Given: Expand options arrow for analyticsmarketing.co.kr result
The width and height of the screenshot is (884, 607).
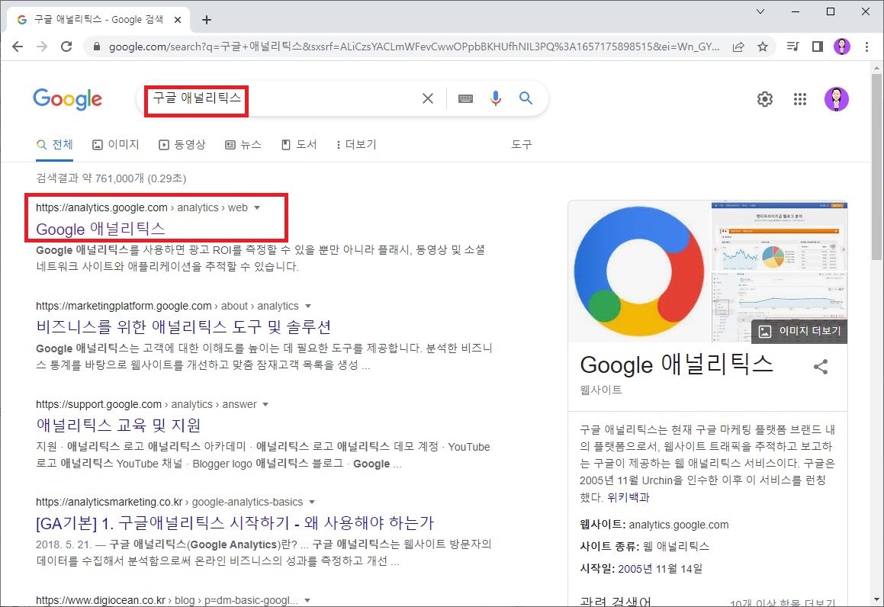Looking at the screenshot, I should point(312,503).
